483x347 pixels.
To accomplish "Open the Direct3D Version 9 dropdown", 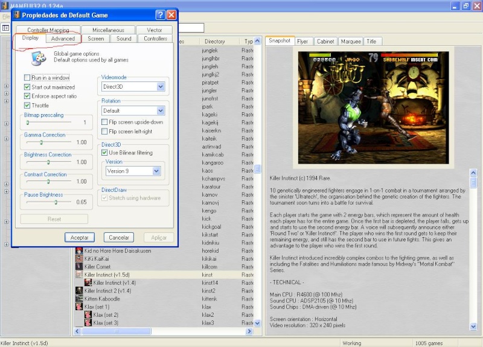I will (156, 171).
